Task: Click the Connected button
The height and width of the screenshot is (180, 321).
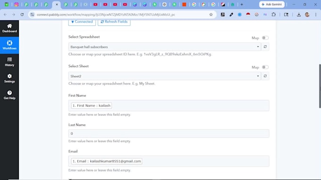Action: point(82,22)
